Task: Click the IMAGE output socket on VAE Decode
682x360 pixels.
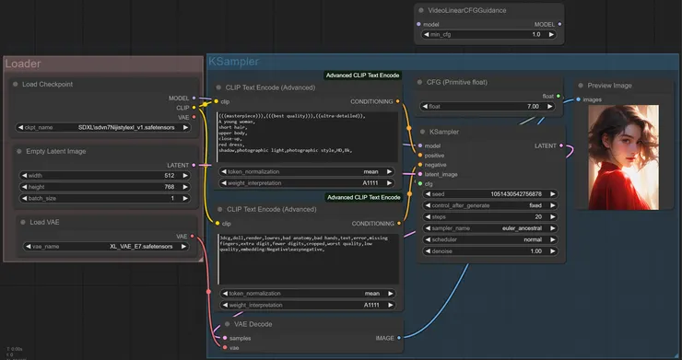Action: (399, 338)
